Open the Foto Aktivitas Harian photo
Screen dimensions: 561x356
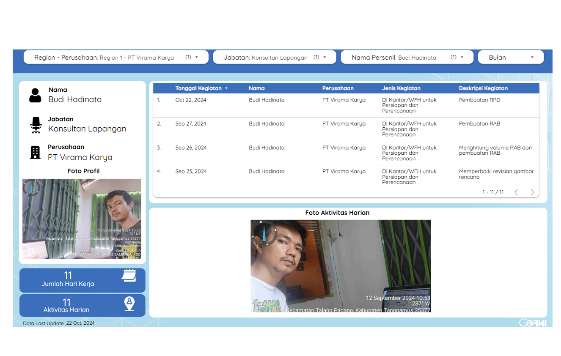[341, 266]
